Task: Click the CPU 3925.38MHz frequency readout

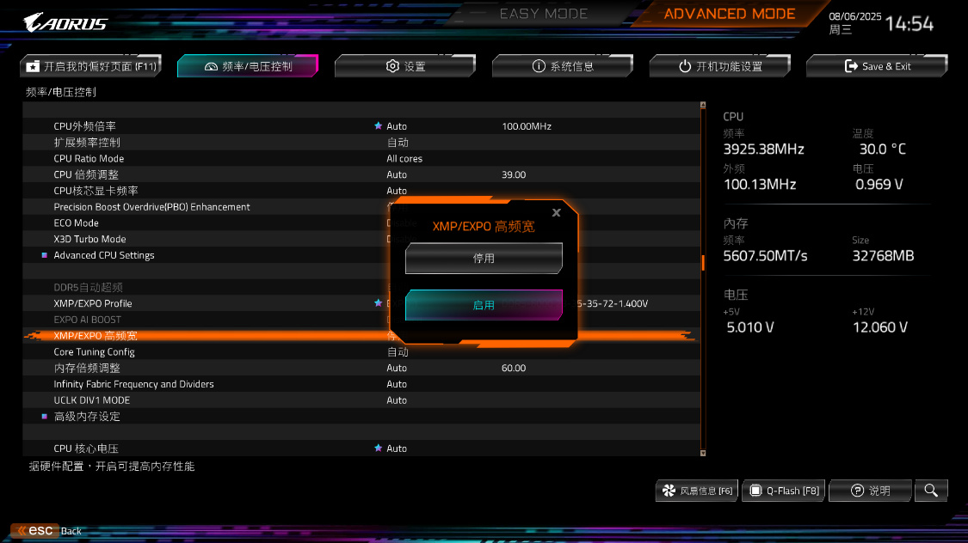Action: coord(764,149)
